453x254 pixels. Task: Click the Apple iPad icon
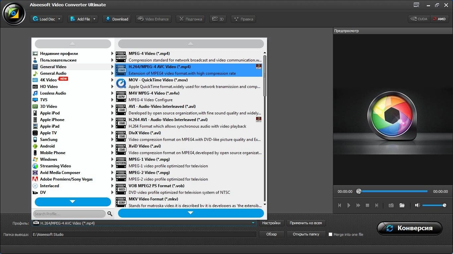pos(35,126)
